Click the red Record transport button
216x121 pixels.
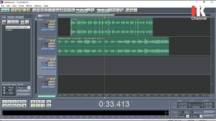[24, 106]
